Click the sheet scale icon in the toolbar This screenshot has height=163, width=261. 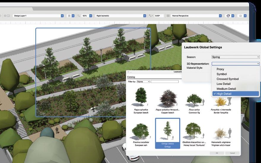[x=69, y=16]
